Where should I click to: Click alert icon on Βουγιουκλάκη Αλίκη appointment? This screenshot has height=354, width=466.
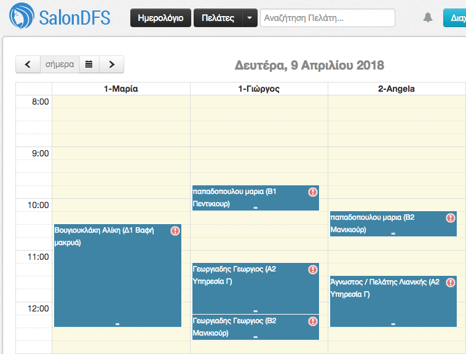pos(175,231)
